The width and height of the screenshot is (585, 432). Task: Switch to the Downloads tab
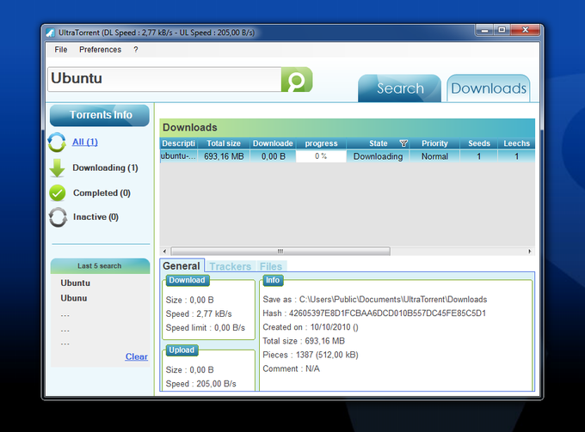489,88
